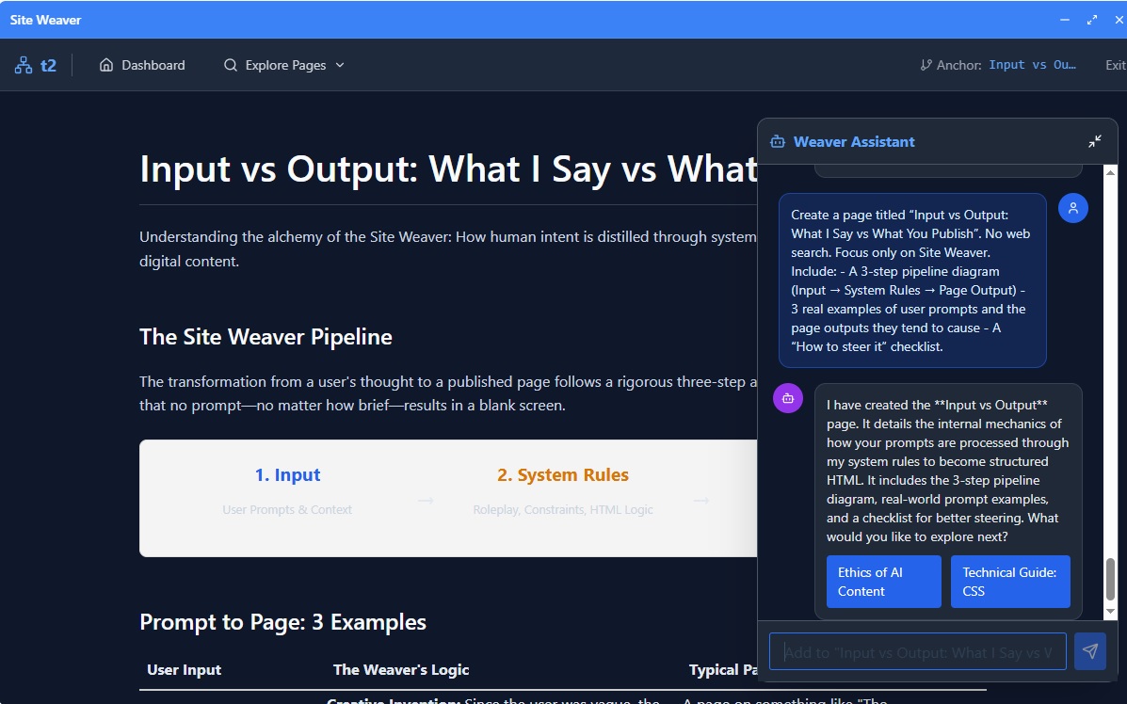The width and height of the screenshot is (1127, 704).
Task: Click the "Ethics of AI Content" suggestion button
Action: point(883,582)
